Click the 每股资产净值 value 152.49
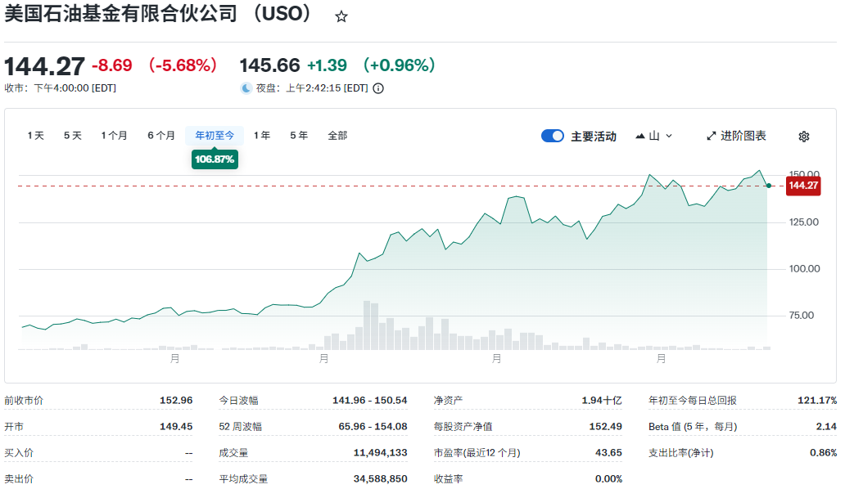Viewport: 845px width, 489px height. pyautogui.click(x=606, y=427)
